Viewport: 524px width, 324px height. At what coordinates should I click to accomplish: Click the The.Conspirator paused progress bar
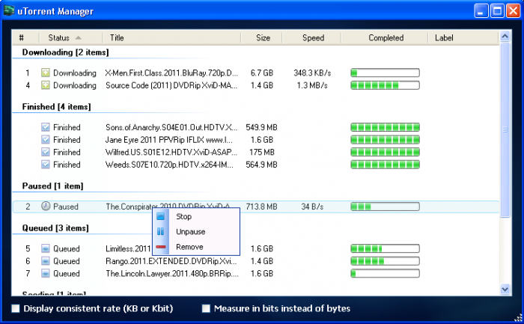click(385, 207)
